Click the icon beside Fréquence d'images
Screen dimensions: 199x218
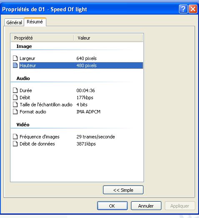click(x=15, y=137)
